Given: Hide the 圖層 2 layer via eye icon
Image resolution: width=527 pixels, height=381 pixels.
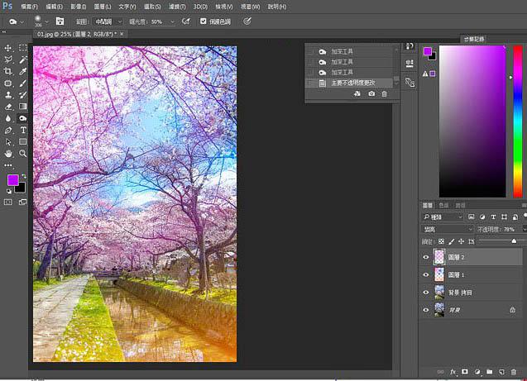Looking at the screenshot, I should point(426,257).
